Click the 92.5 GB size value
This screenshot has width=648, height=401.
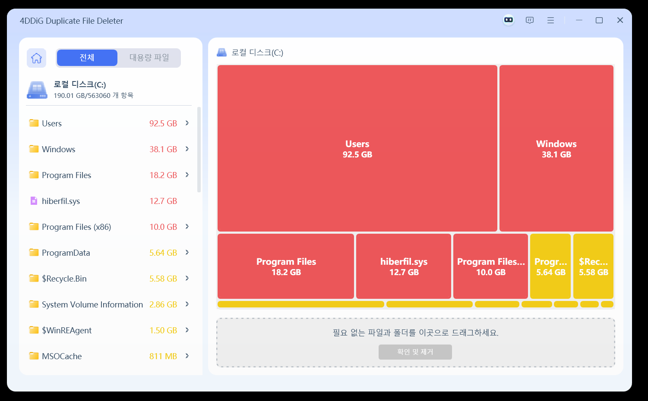coord(163,123)
